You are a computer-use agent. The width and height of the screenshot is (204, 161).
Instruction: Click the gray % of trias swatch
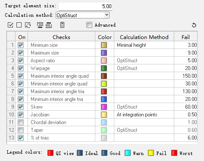(104, 138)
